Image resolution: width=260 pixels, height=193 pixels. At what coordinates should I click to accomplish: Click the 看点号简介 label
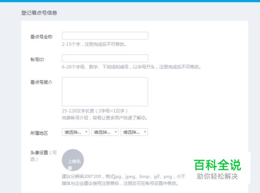point(41,82)
